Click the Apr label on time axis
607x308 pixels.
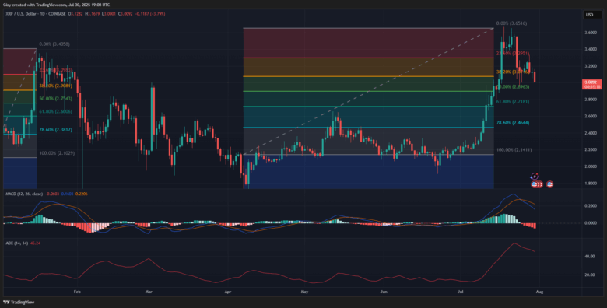point(227,292)
